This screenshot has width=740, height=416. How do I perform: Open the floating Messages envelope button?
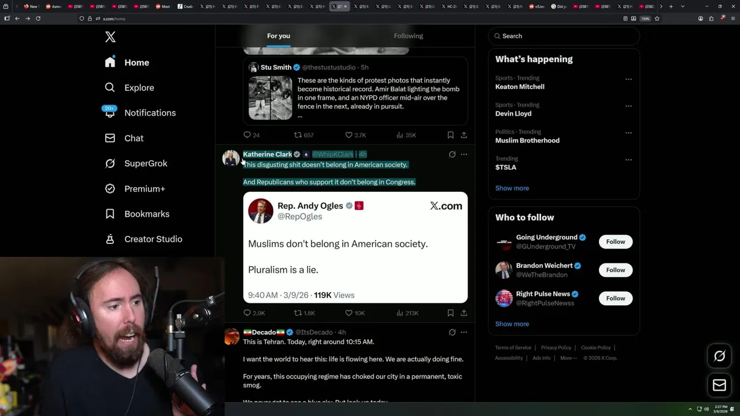point(719,385)
